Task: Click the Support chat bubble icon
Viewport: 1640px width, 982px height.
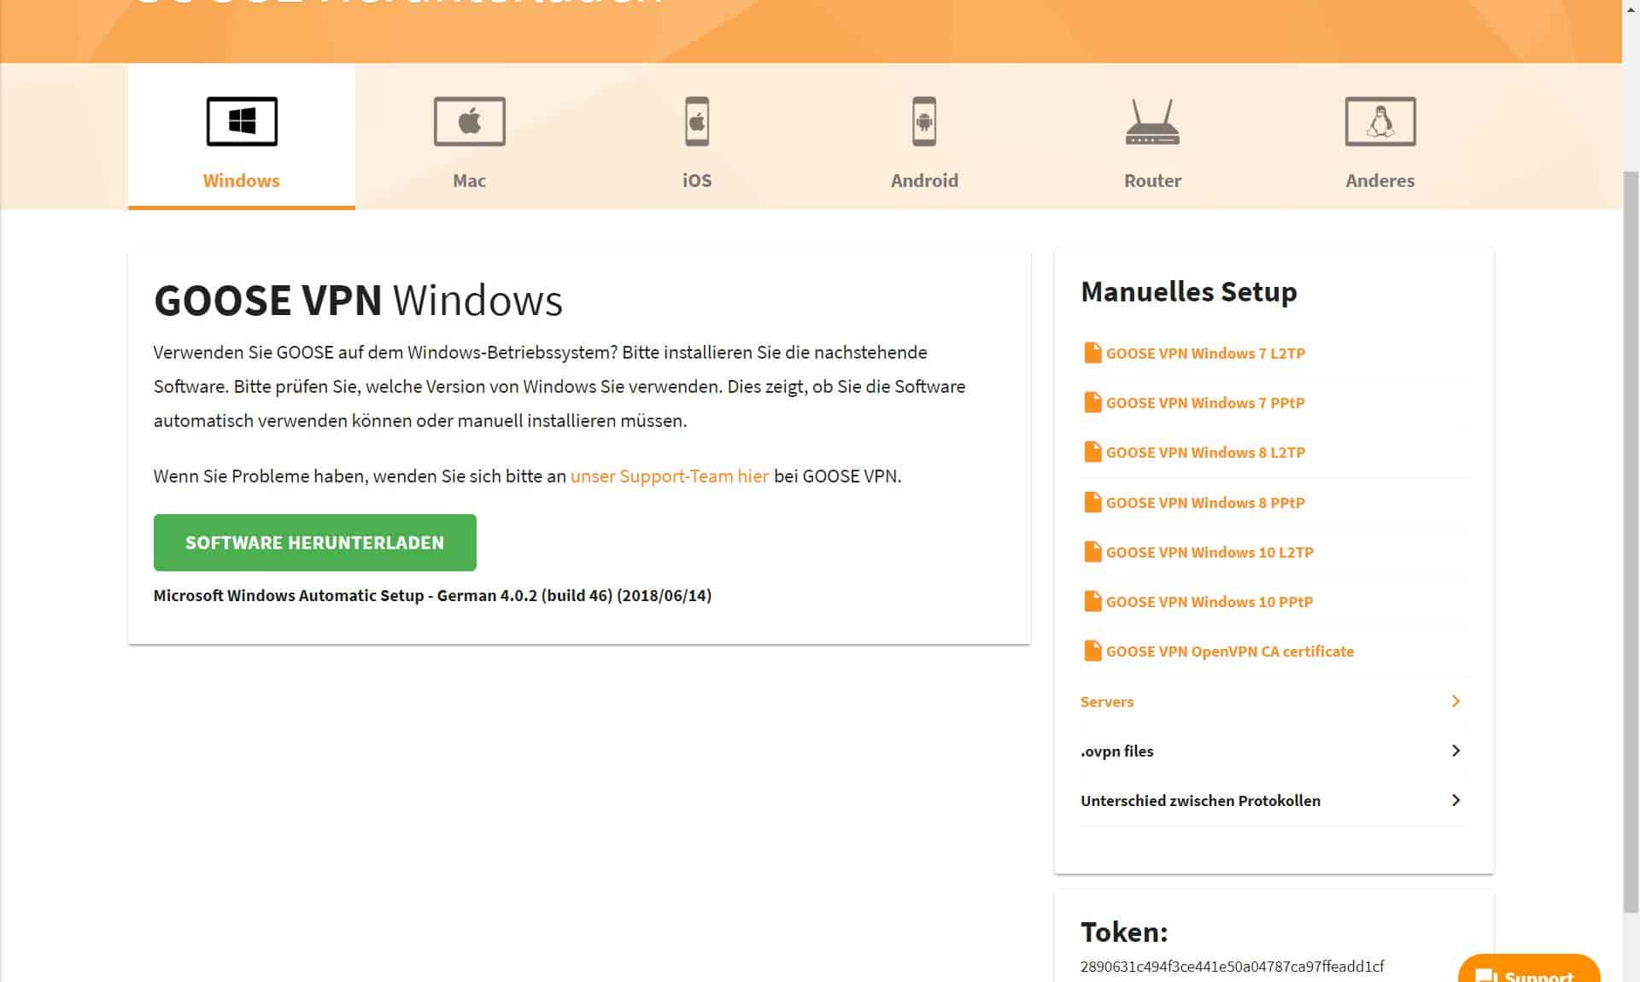Action: point(1486,975)
